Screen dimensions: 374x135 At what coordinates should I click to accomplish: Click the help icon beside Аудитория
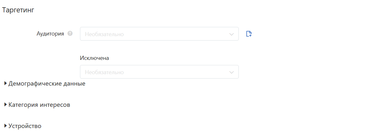(x=70, y=34)
